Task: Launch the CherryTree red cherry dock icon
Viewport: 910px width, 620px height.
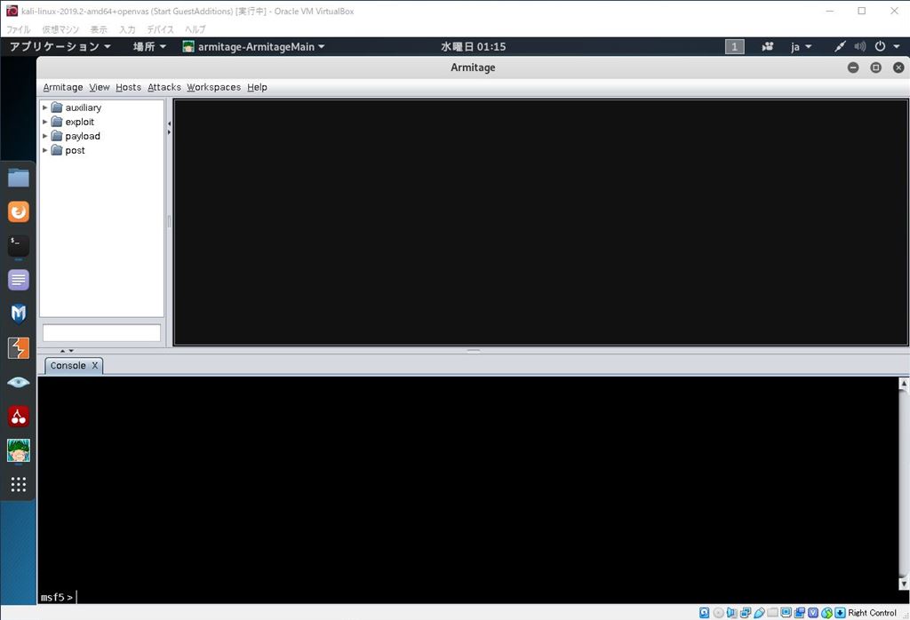Action: pos(19,416)
